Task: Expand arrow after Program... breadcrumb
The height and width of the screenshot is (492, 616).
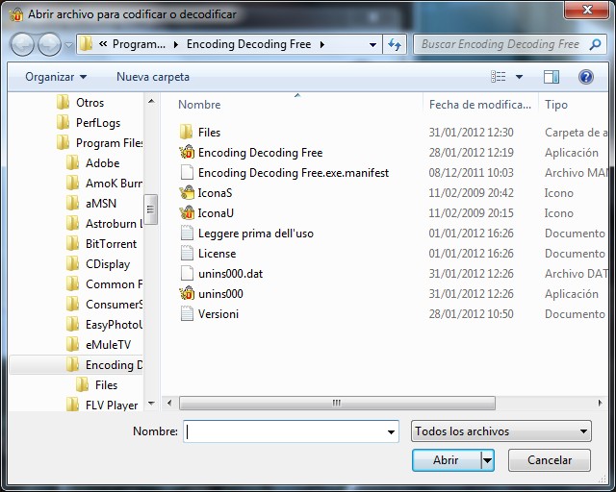Action: click(175, 45)
